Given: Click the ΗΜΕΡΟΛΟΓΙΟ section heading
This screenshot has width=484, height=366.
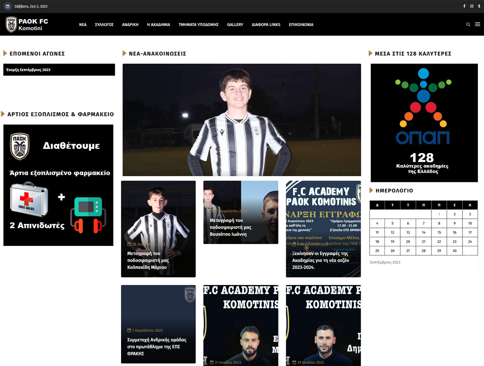Looking at the screenshot, I should 394,191.
